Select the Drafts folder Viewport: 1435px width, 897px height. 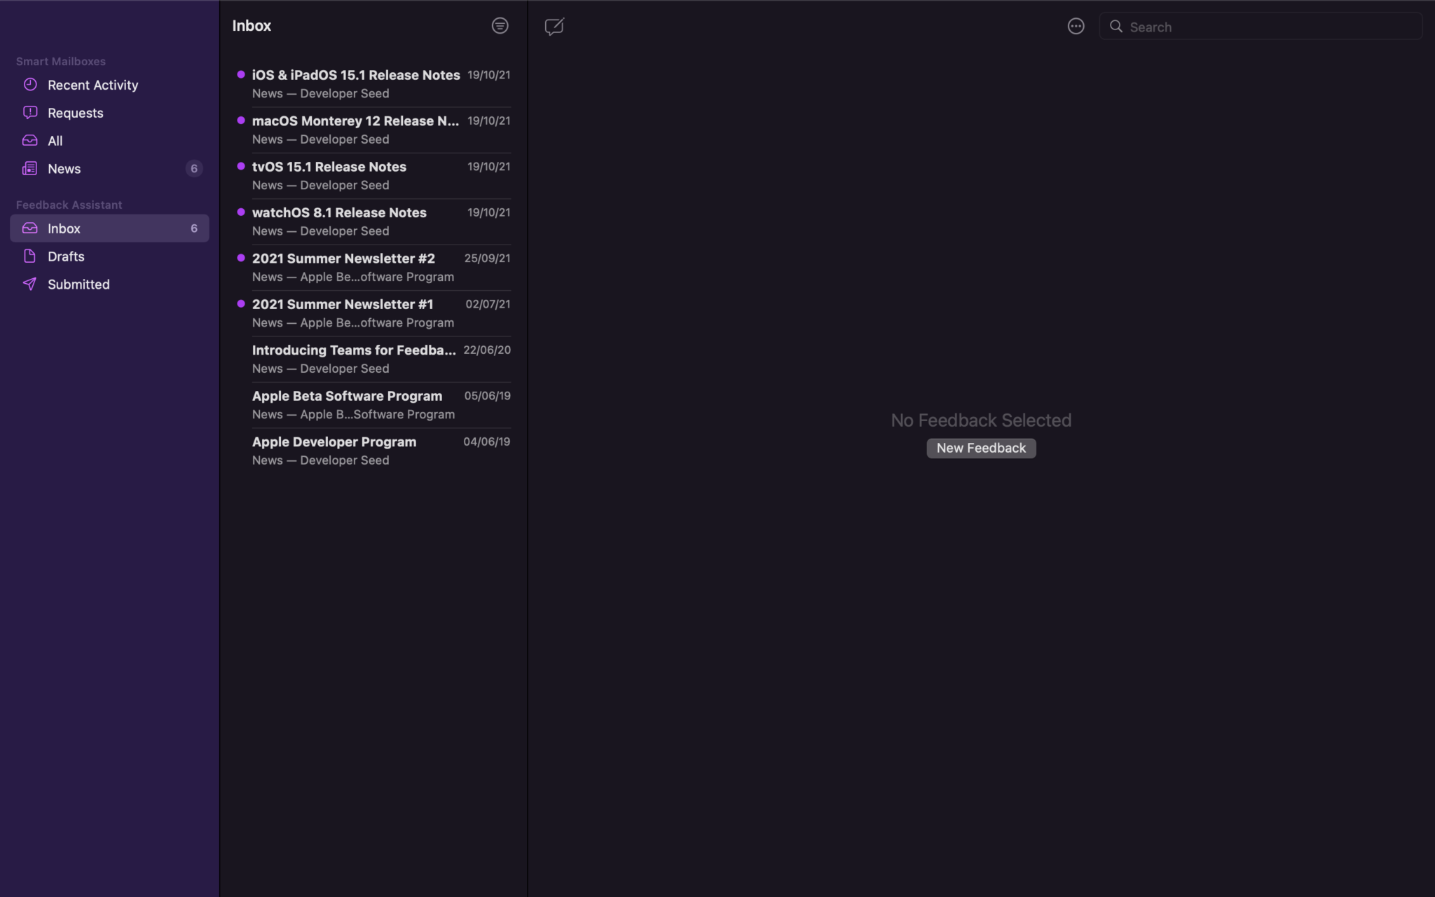tap(109, 256)
